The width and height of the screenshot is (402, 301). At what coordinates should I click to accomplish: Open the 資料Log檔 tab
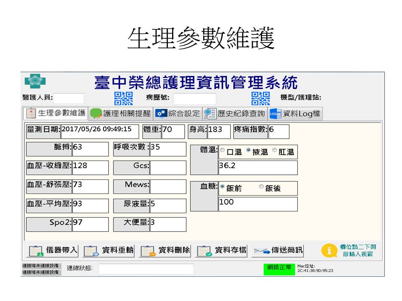(295, 114)
